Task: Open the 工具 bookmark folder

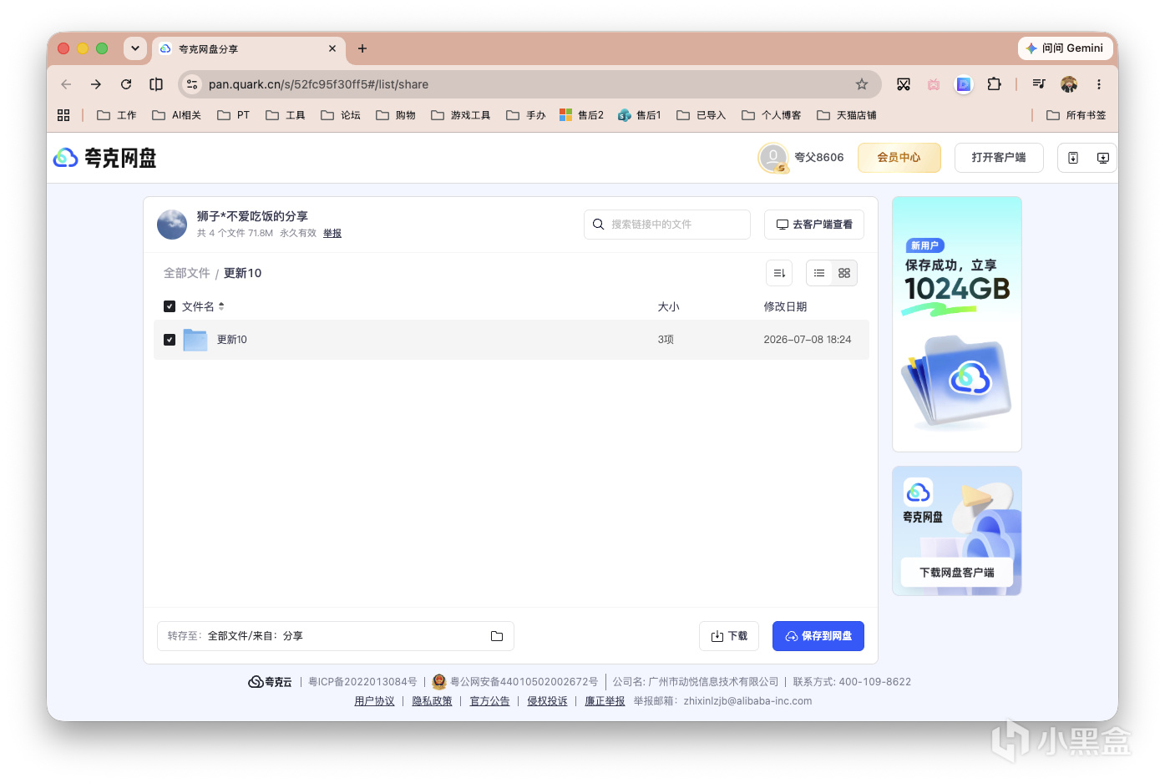Action: pyautogui.click(x=286, y=115)
